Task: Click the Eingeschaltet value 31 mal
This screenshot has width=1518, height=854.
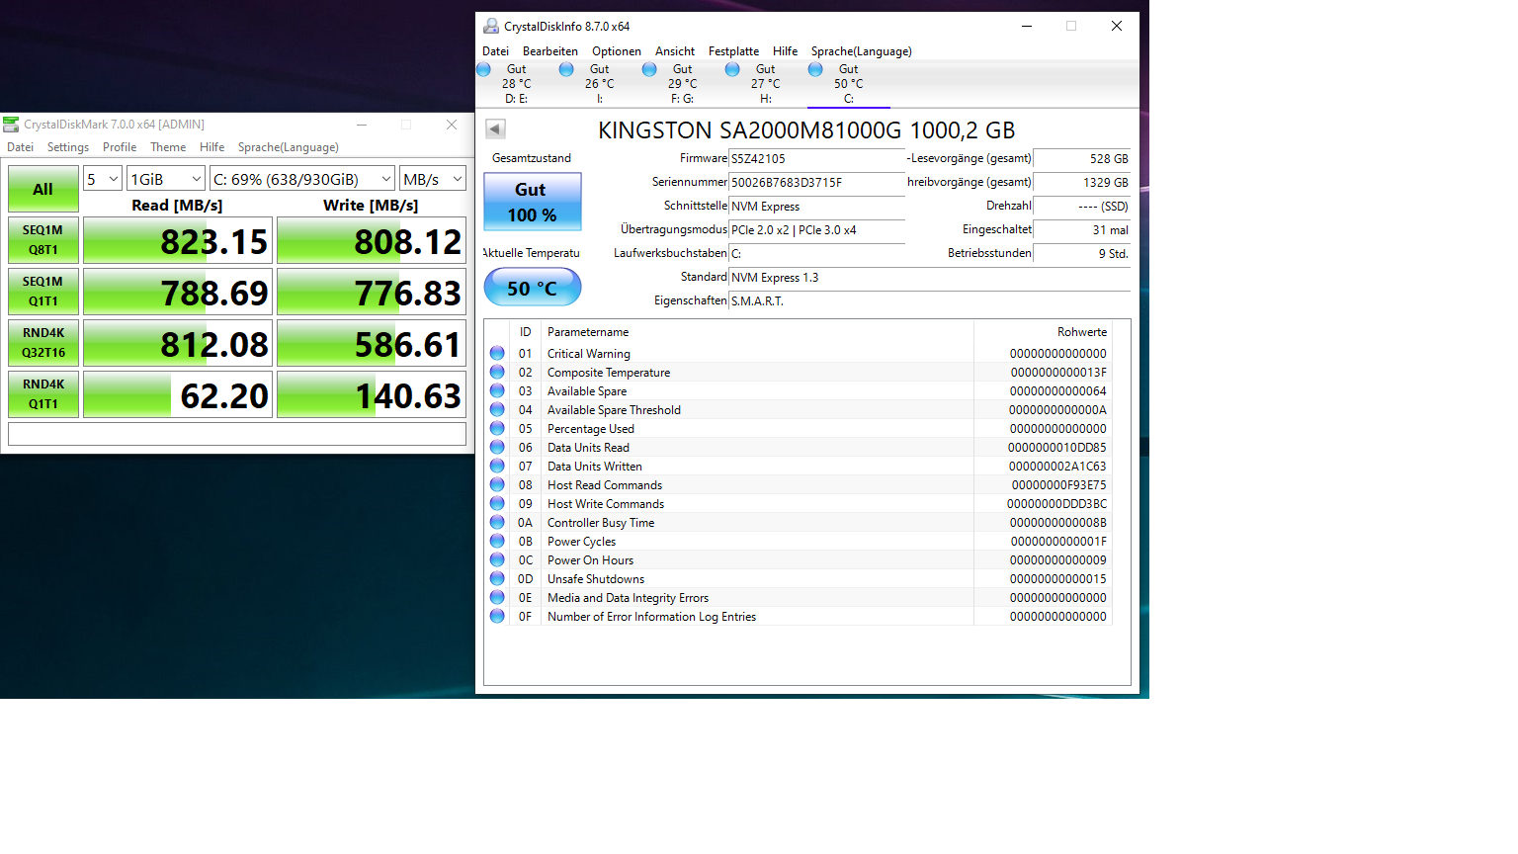Action: click(1081, 229)
